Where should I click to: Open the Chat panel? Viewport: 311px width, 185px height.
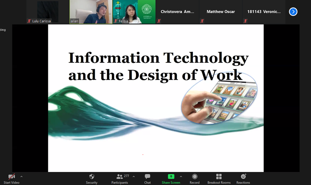point(147,177)
